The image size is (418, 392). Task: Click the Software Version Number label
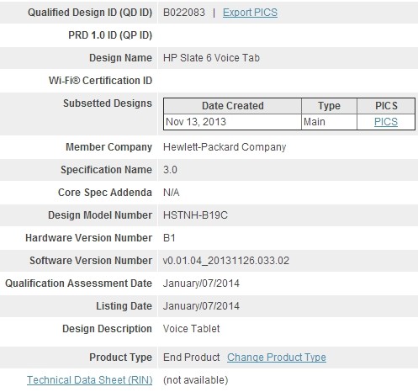91,261
